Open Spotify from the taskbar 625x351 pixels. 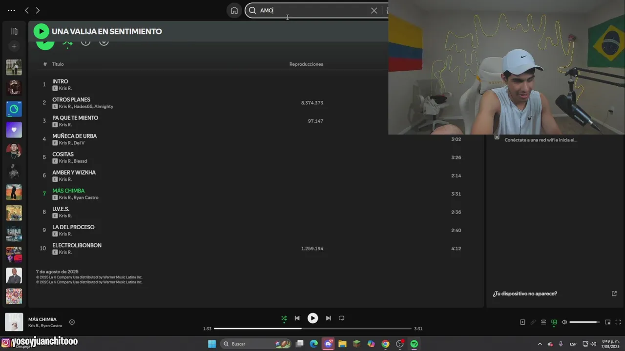tap(414, 344)
